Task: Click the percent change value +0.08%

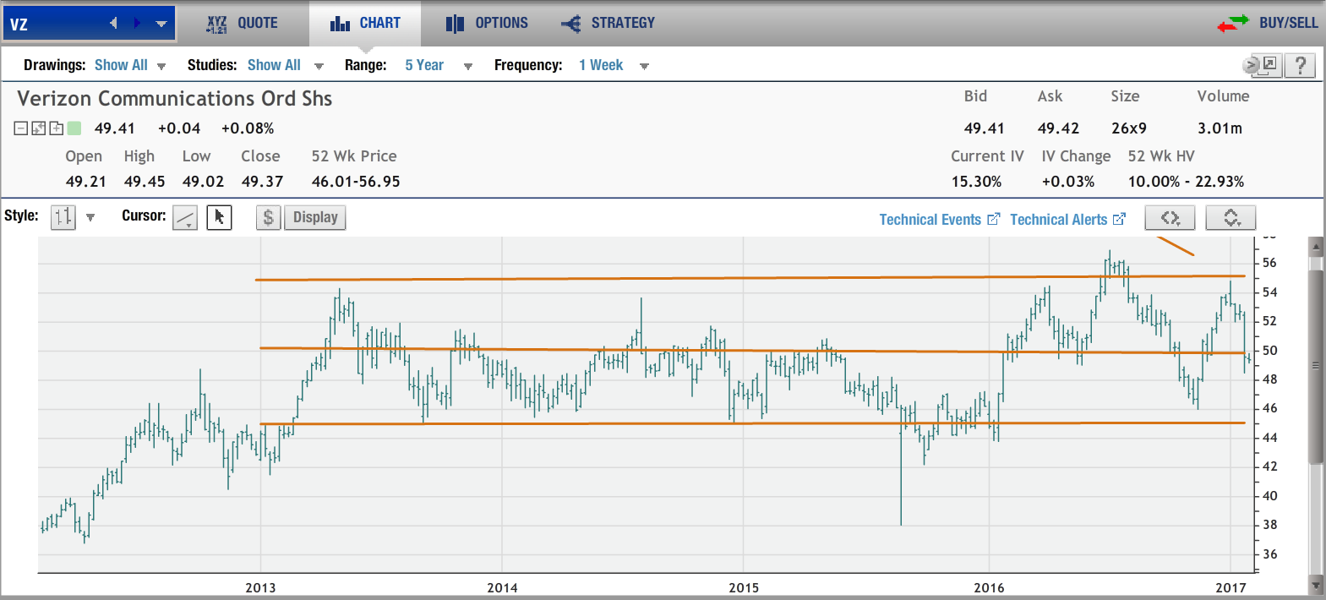Action: coord(248,128)
